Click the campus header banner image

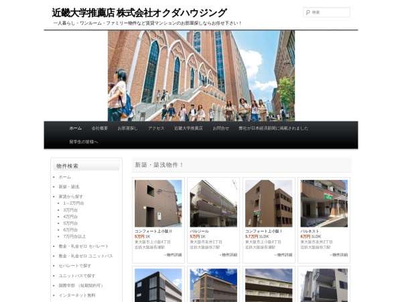point(201,76)
